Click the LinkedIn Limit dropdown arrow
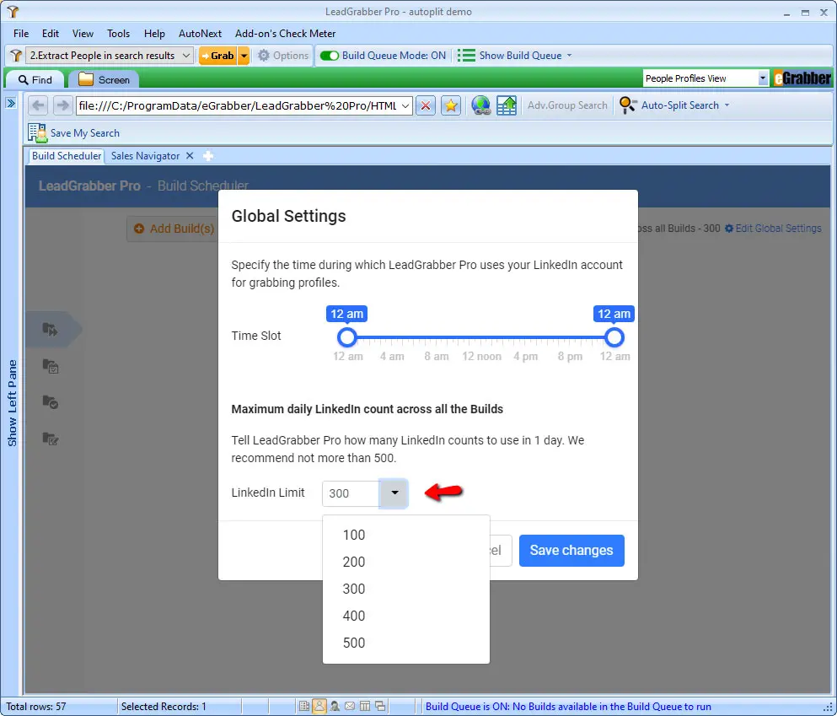The image size is (837, 716). (394, 493)
